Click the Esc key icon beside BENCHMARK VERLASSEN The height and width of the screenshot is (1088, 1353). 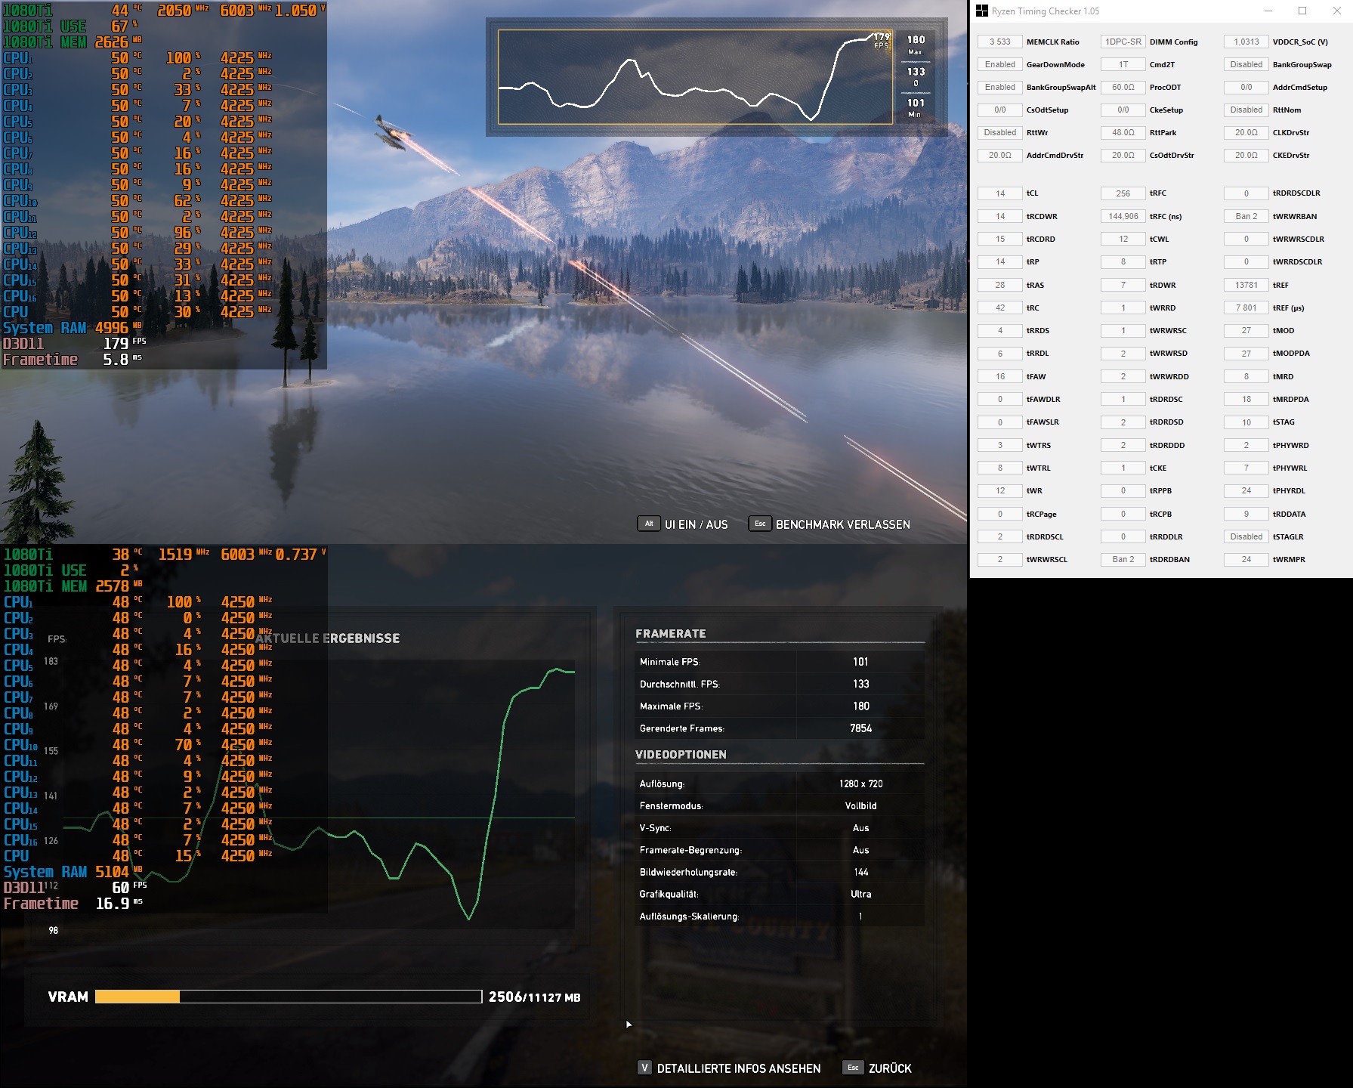(x=760, y=524)
